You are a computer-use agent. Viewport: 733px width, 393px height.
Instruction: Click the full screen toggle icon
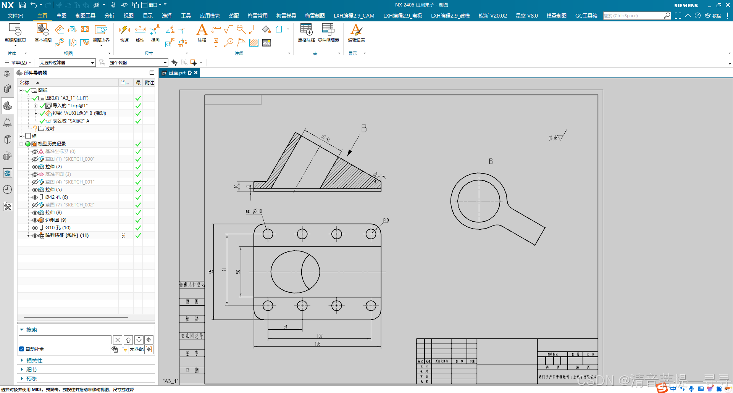[678, 16]
